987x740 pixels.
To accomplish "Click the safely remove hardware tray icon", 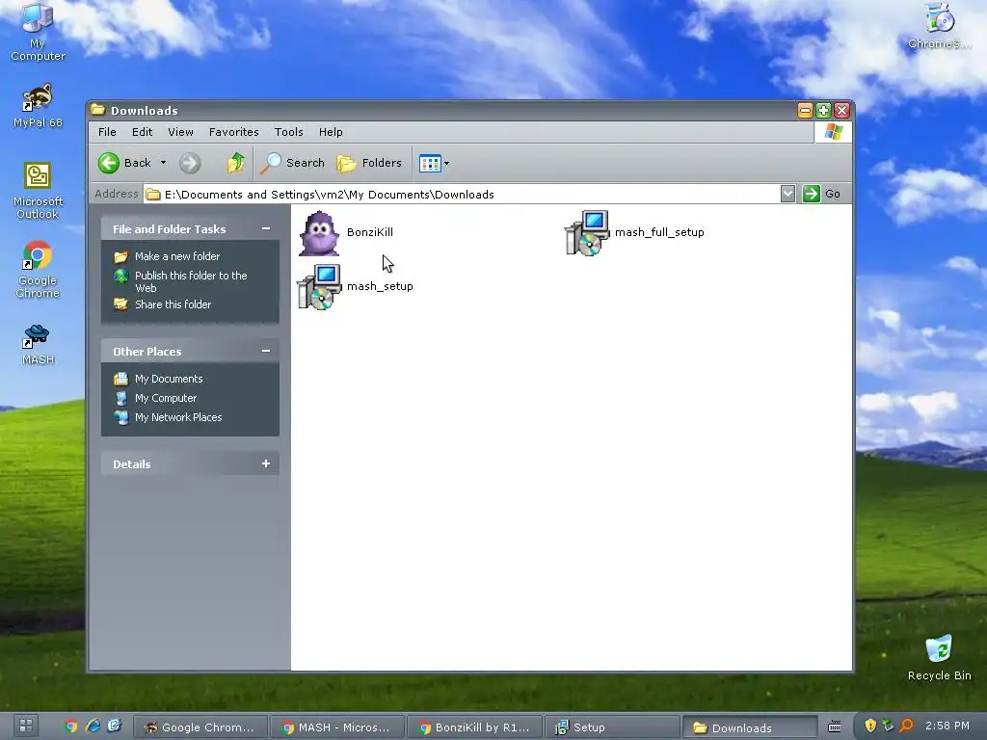I will tap(888, 726).
